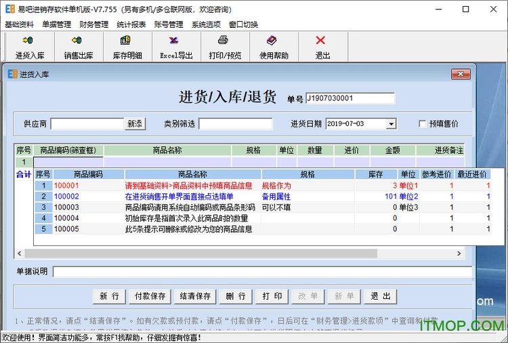Open the 基础资料 menu
This screenshot has width=508, height=343.
[19, 24]
